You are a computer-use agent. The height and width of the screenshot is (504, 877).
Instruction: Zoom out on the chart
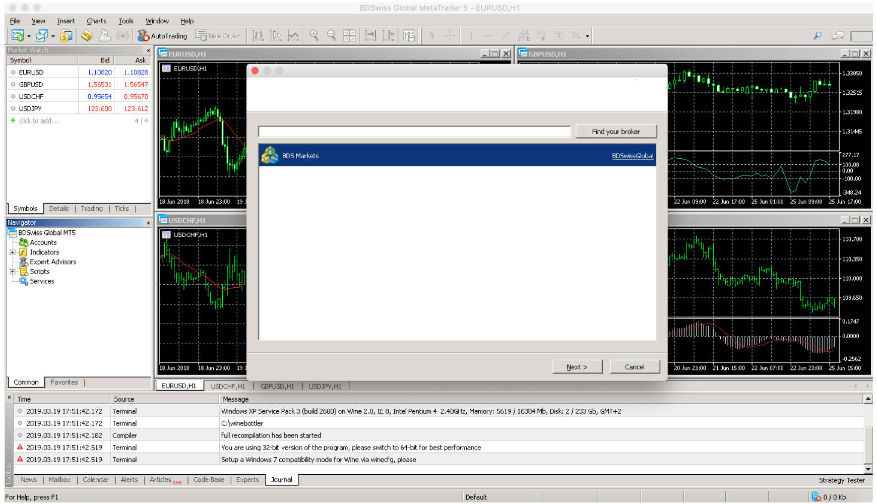click(x=331, y=36)
